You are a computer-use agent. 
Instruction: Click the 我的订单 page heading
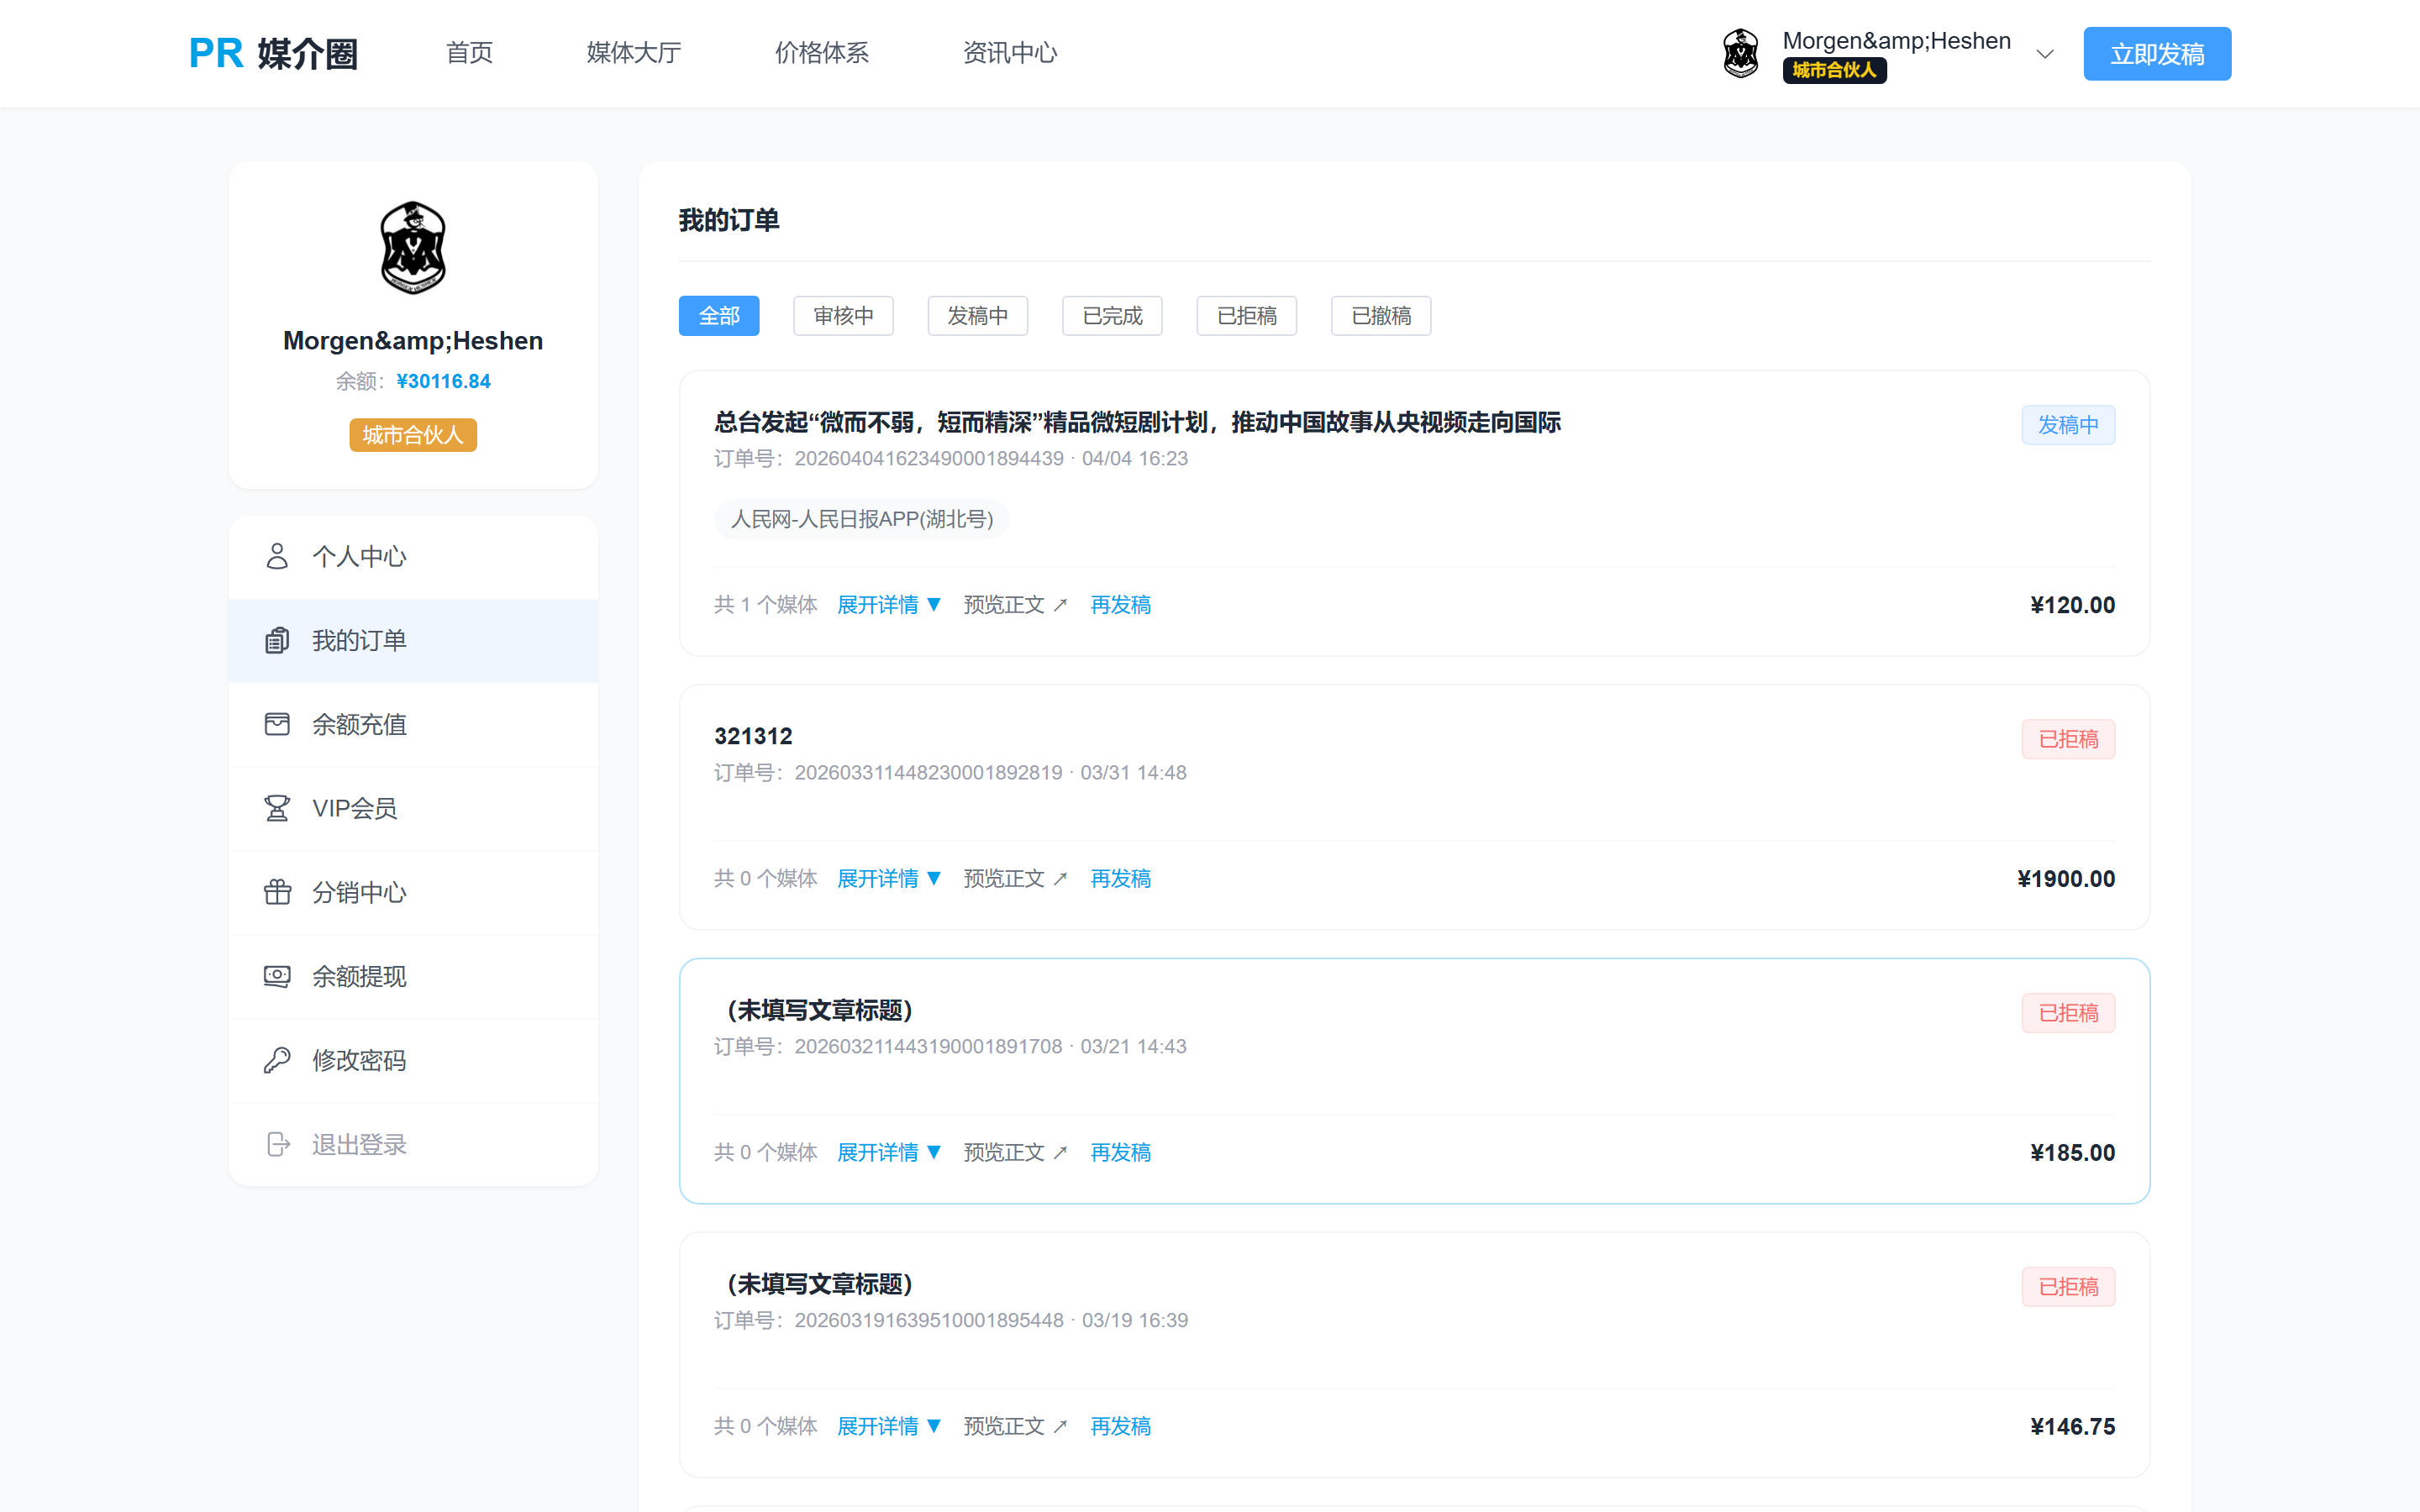pyautogui.click(x=729, y=220)
